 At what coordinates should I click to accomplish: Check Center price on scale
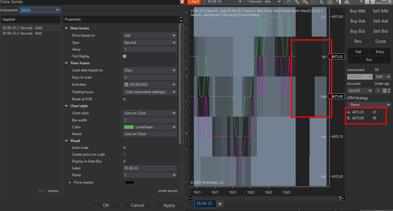click(x=124, y=154)
